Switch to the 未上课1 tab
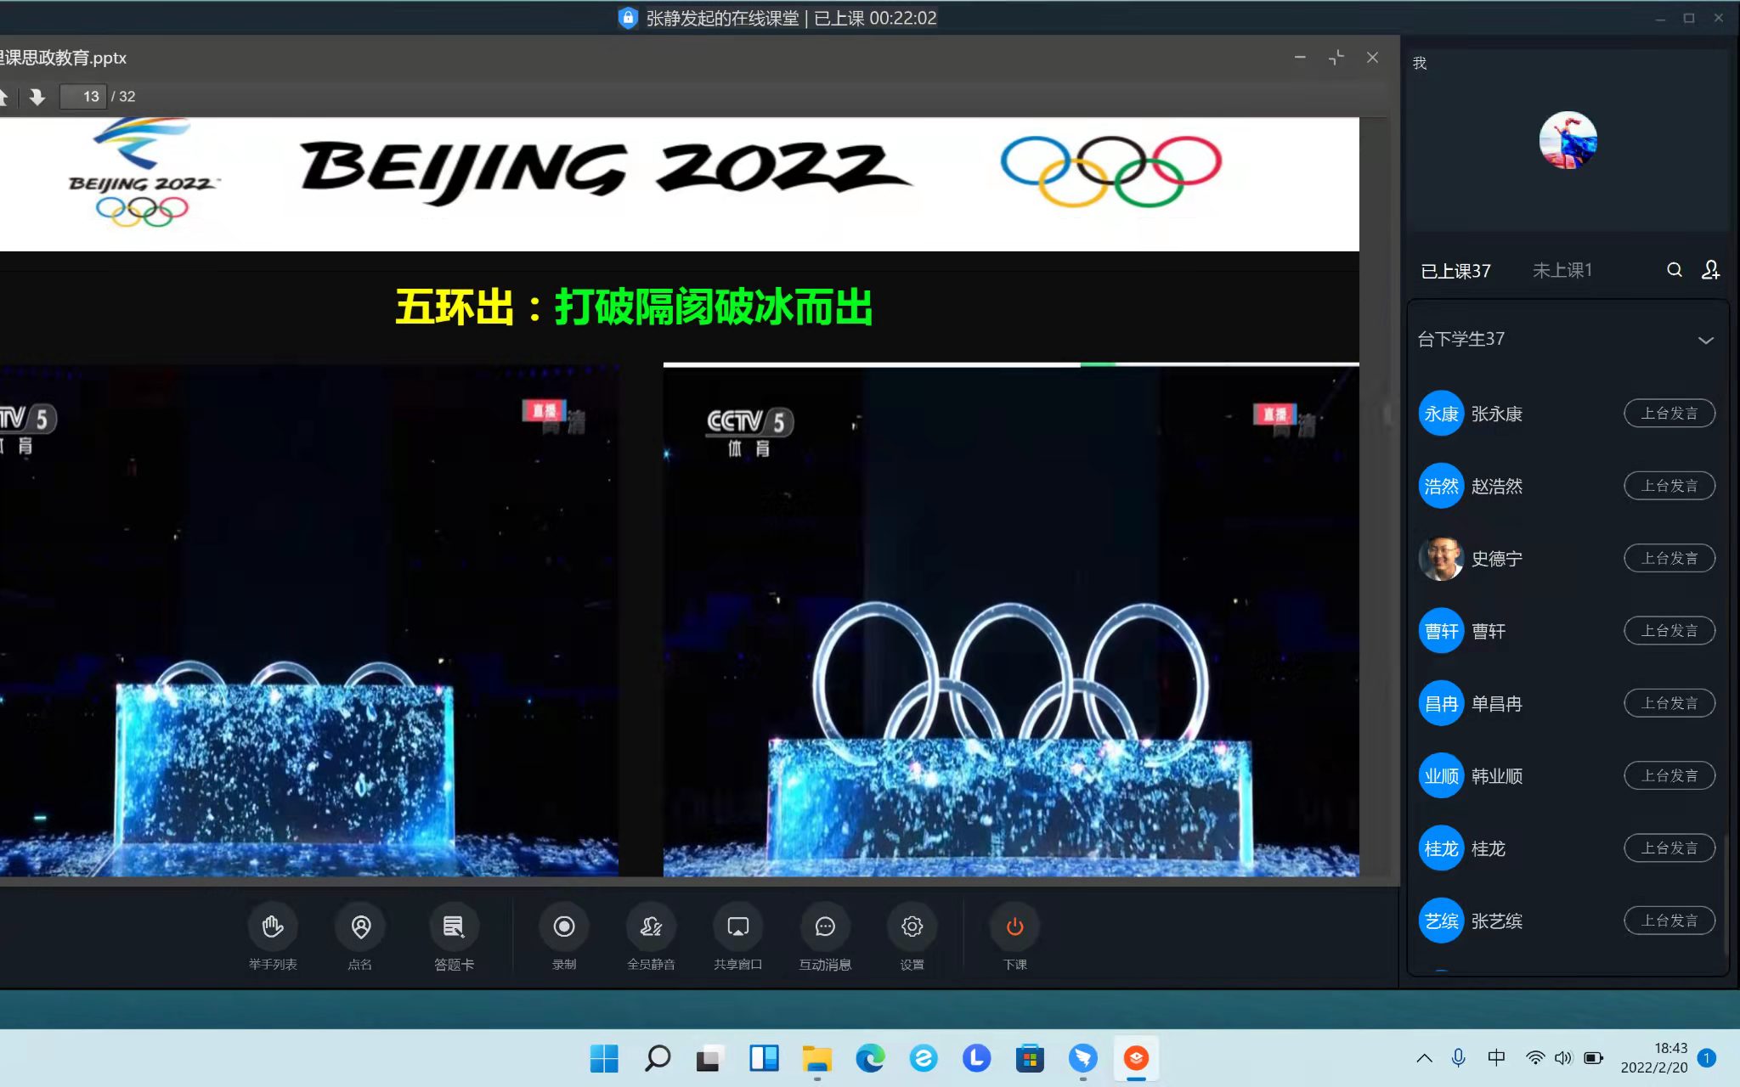 pyautogui.click(x=1562, y=270)
